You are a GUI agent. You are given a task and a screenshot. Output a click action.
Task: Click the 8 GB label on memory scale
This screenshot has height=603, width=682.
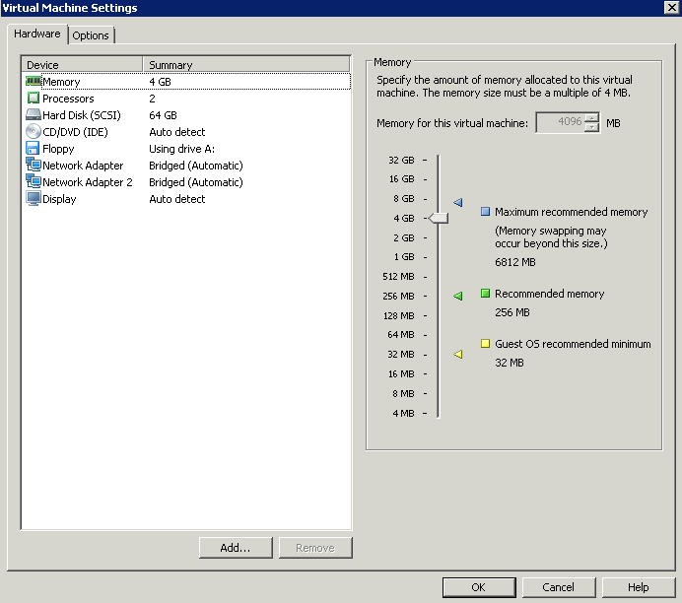coord(404,198)
